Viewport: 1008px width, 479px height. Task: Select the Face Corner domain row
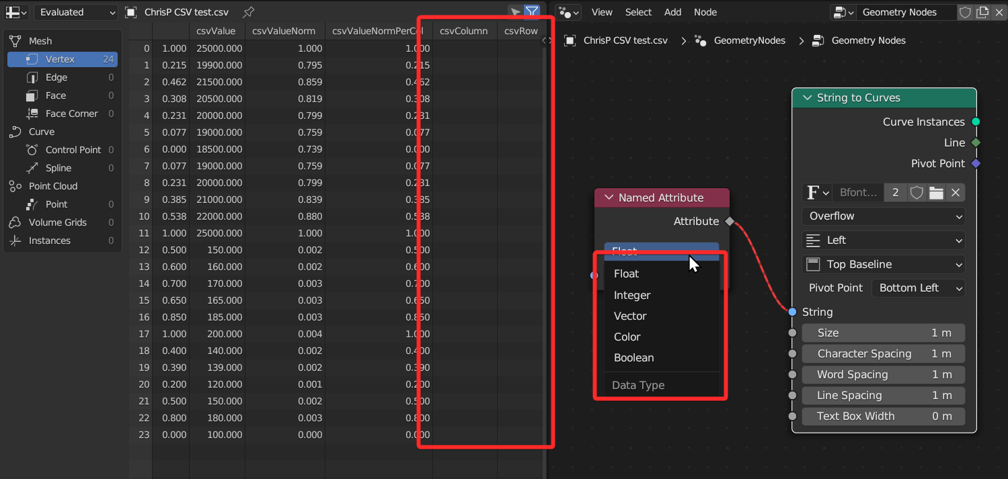coord(63,114)
